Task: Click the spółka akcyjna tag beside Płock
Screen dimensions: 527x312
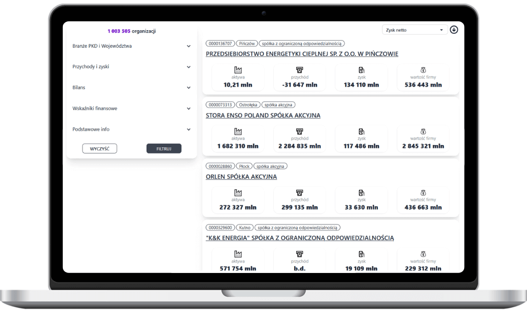Action: click(270, 166)
